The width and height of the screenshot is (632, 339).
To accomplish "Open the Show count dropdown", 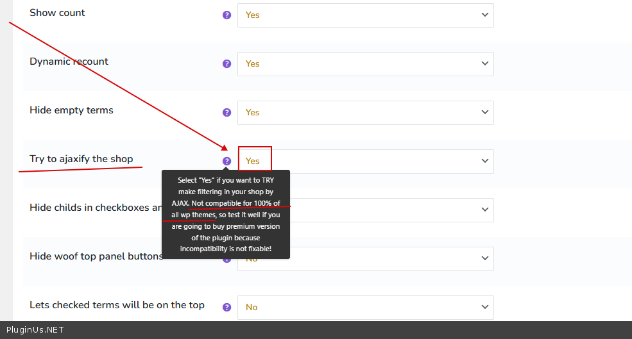I will pyautogui.click(x=365, y=15).
